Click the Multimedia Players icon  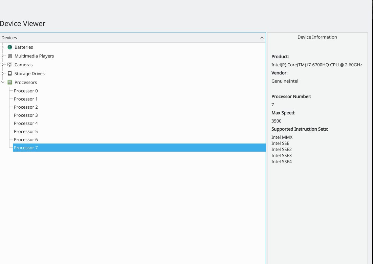[10, 56]
